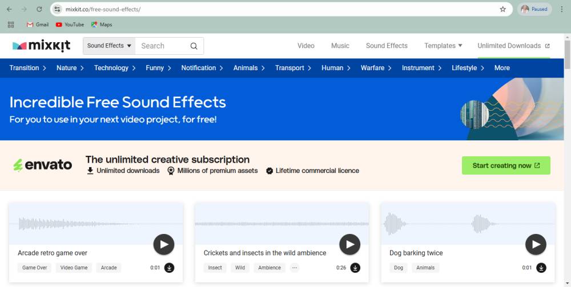This screenshot has width=571, height=287.
Task: Click the Paused profile avatar
Action: pos(534,9)
